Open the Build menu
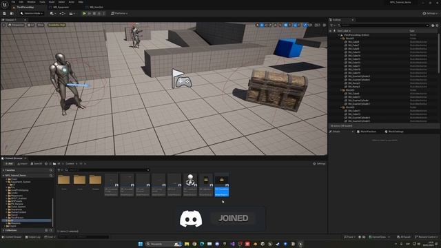Image resolution: width=441 pixels, height=248 pixels. [52, 2]
